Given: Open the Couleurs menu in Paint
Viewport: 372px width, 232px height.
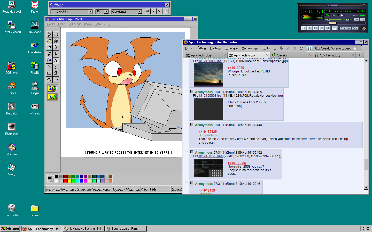Looking at the screenshot, I should click(x=100, y=24).
